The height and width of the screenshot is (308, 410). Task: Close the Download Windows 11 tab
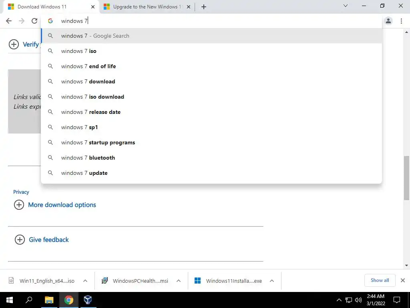point(93,7)
